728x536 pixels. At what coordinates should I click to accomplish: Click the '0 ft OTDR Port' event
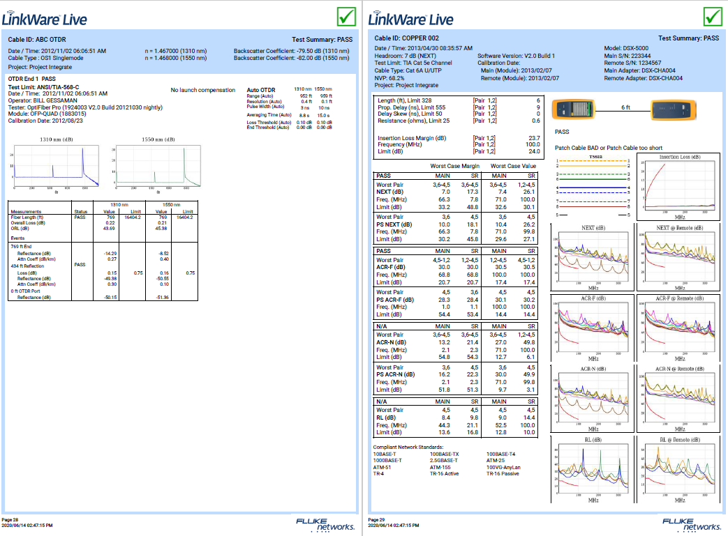pos(26,291)
